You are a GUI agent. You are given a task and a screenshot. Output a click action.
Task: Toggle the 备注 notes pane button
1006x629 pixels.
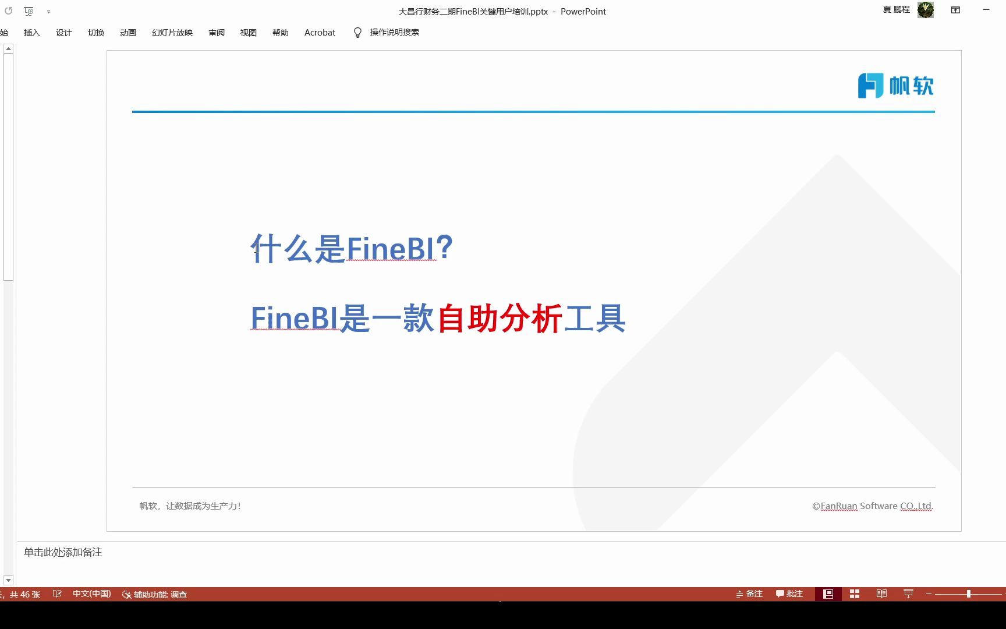click(749, 594)
